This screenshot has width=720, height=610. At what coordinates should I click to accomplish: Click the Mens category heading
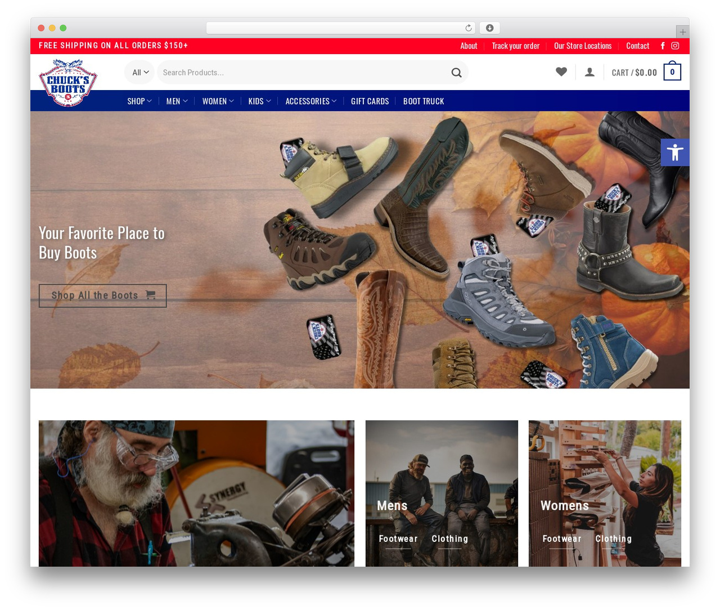[392, 506]
